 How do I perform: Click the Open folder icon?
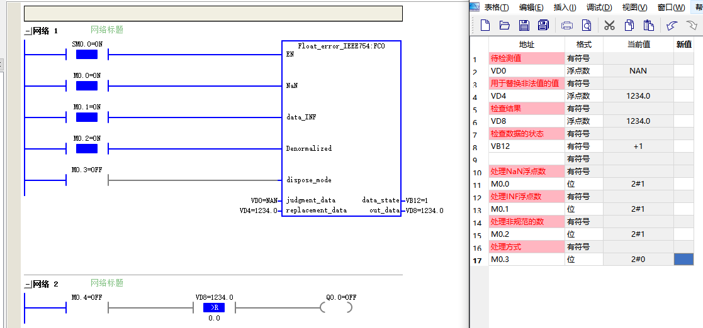[x=504, y=25]
